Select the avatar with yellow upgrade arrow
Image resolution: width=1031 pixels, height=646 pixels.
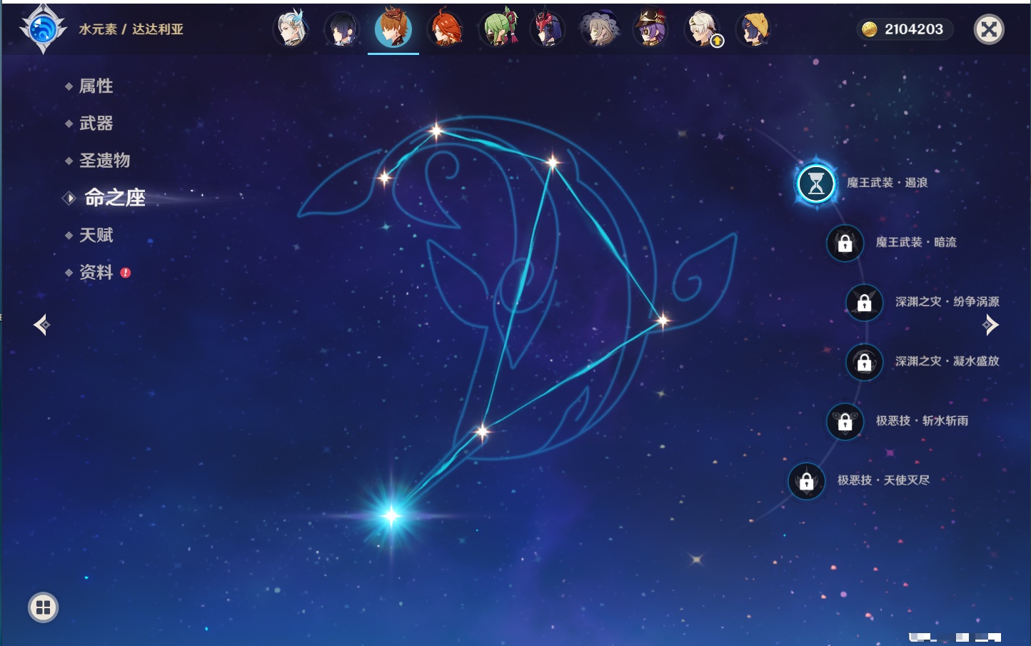(703, 29)
